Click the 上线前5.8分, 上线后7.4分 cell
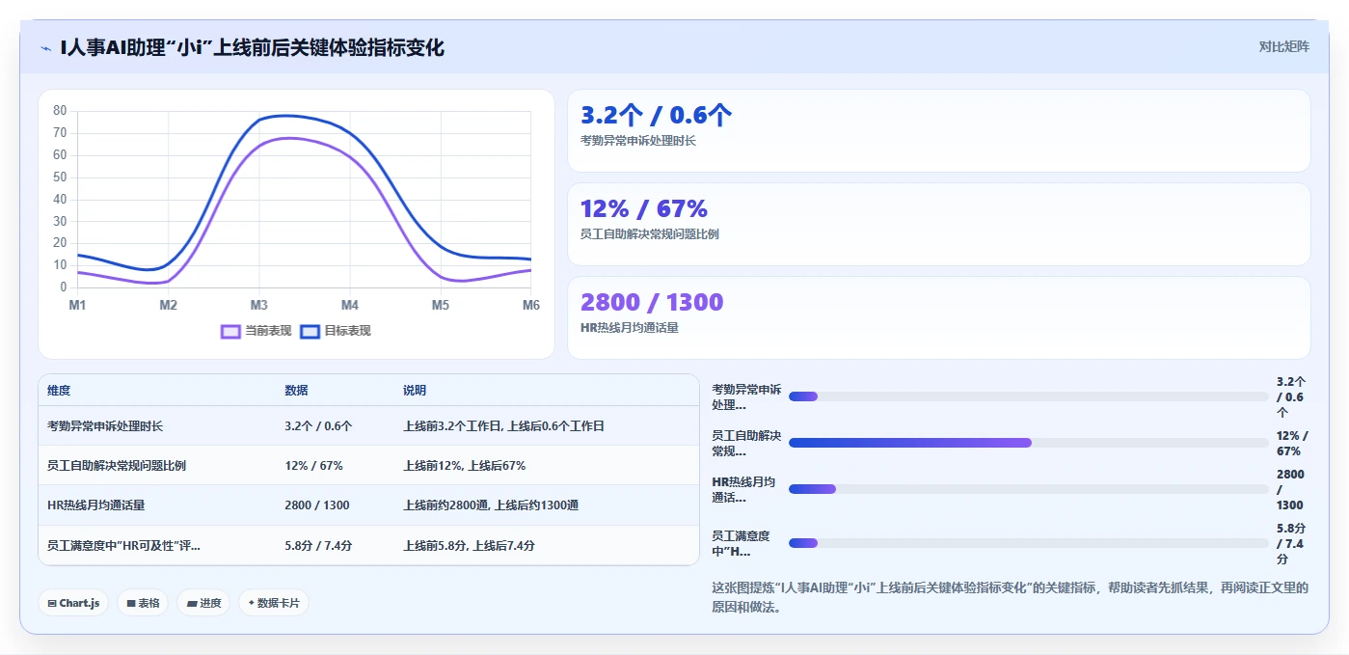1349x655 pixels. coord(469,546)
